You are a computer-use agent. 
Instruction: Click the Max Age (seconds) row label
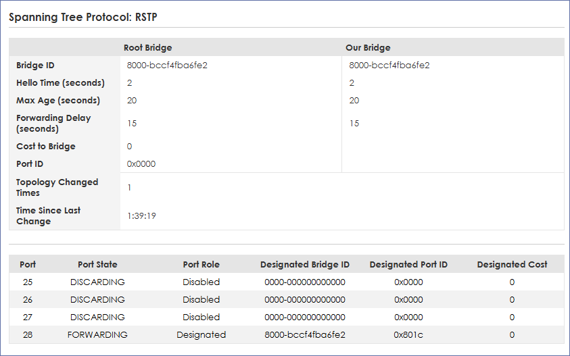(58, 101)
